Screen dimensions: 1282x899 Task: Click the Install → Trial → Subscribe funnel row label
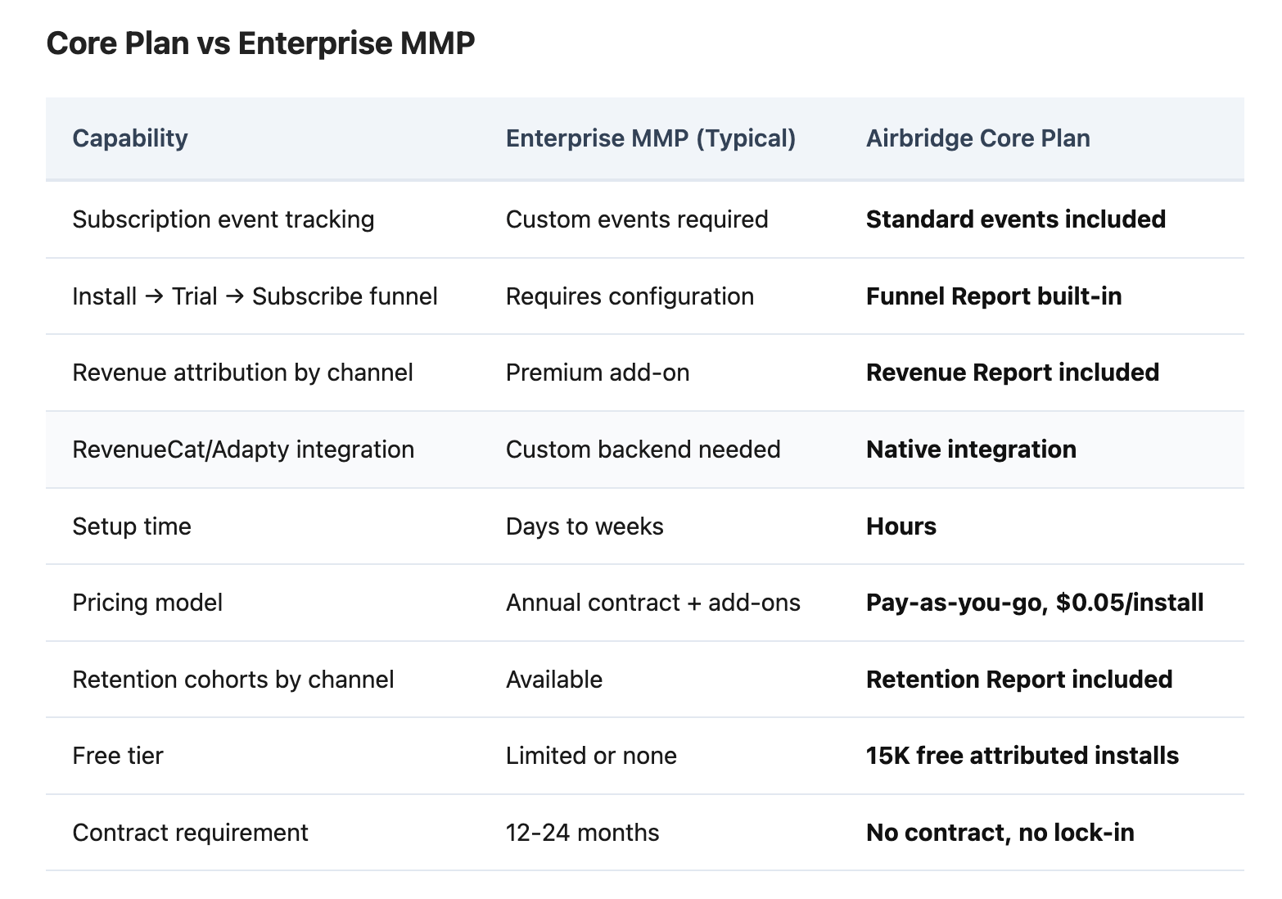point(255,296)
